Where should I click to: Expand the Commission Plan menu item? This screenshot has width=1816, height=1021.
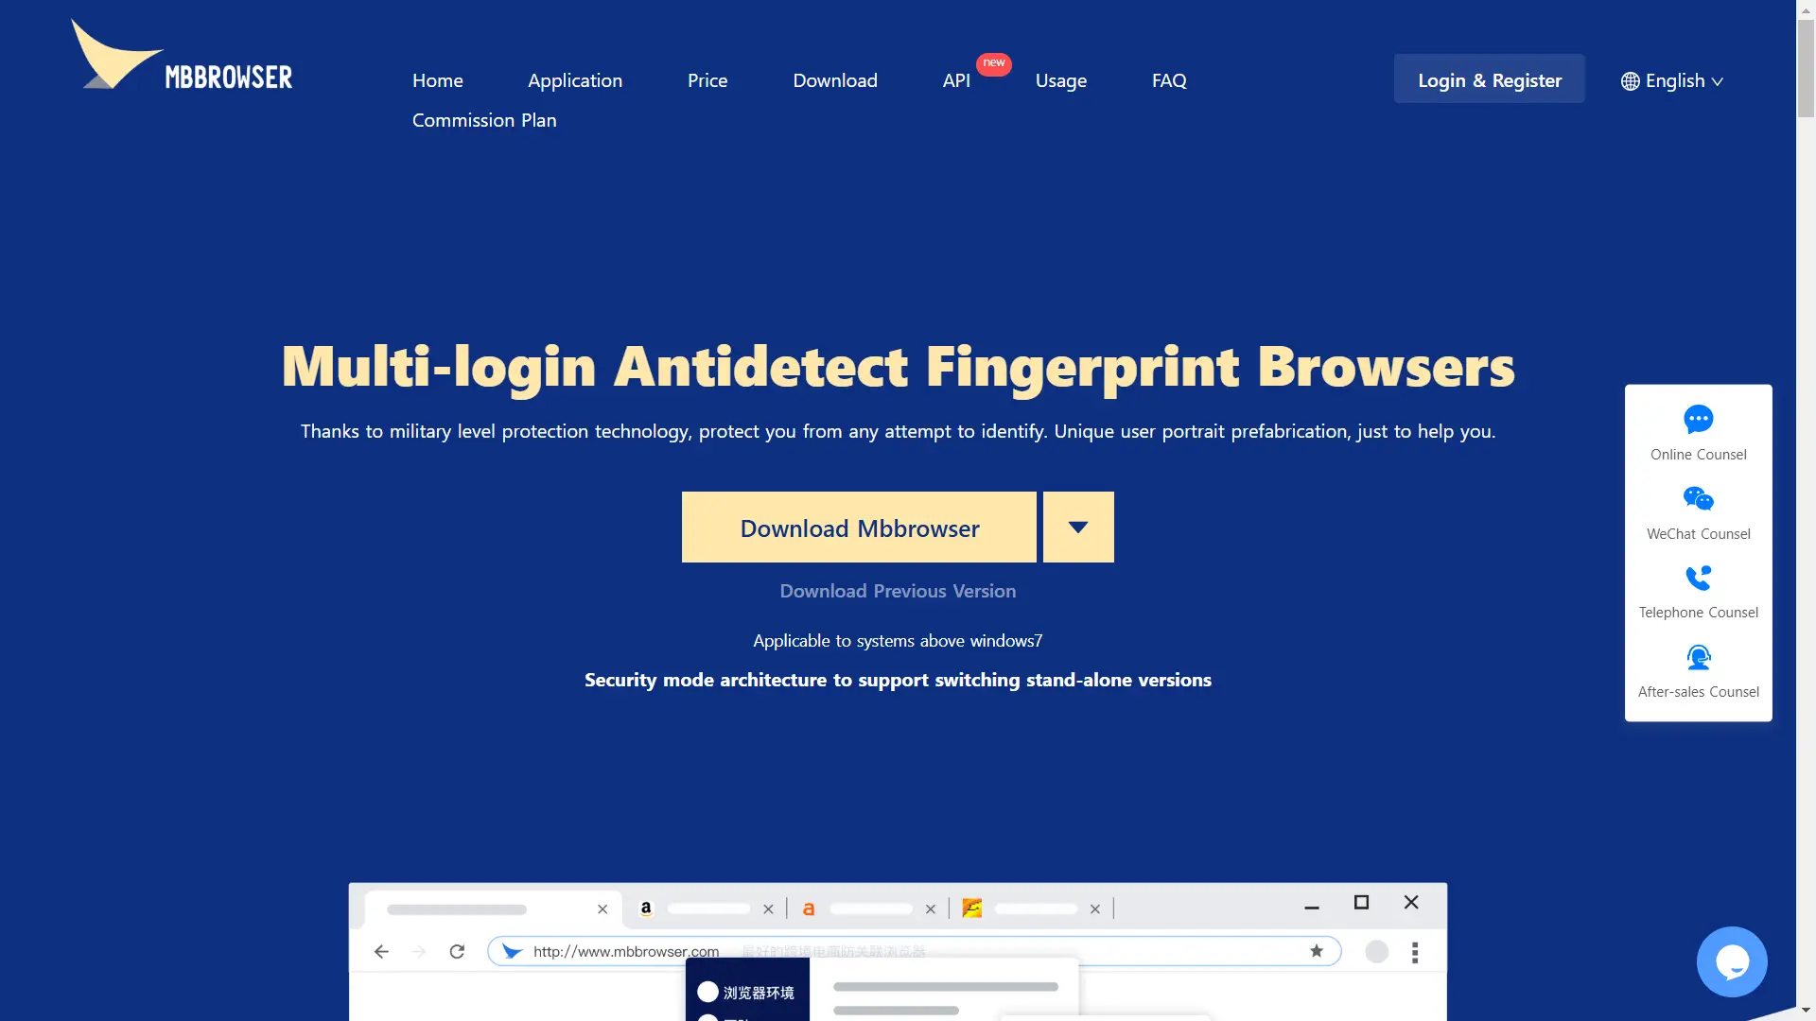pos(484,120)
